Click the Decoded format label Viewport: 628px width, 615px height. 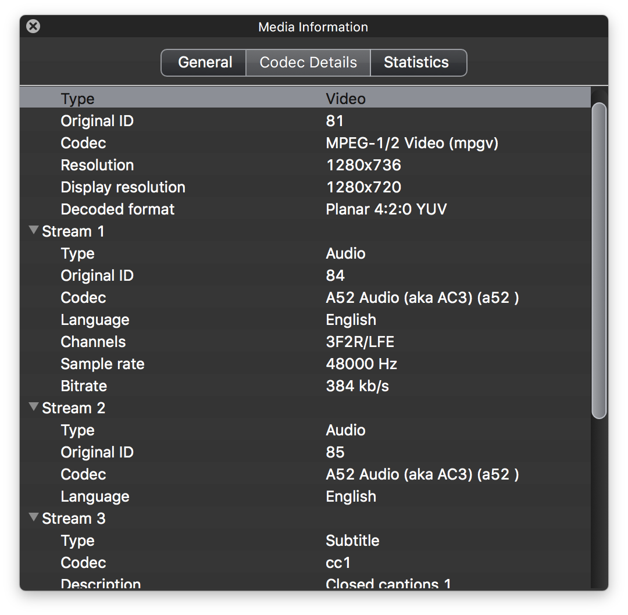tap(117, 209)
